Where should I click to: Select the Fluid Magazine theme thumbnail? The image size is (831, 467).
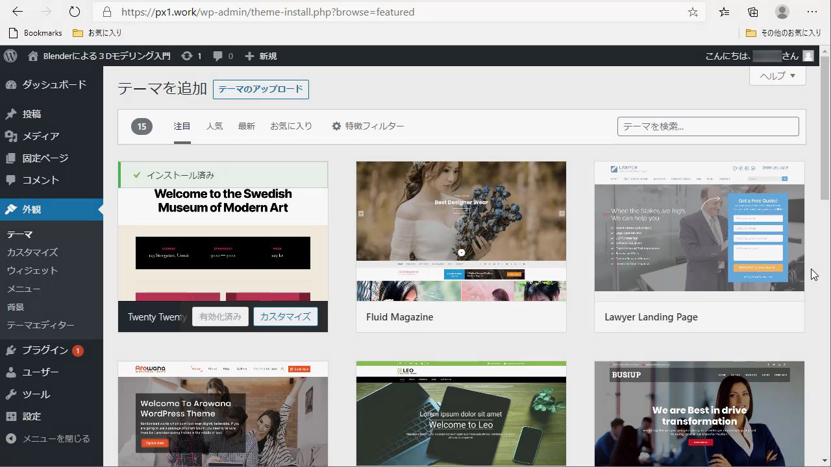pyautogui.click(x=461, y=231)
